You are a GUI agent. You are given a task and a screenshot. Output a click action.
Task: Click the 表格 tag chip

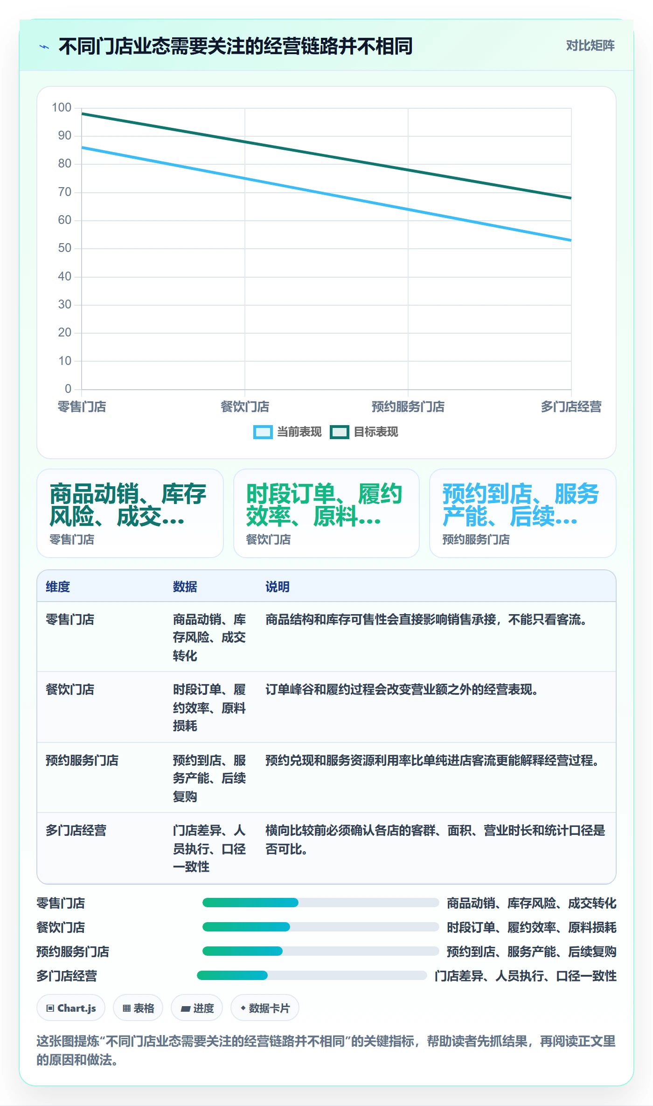pos(138,1008)
